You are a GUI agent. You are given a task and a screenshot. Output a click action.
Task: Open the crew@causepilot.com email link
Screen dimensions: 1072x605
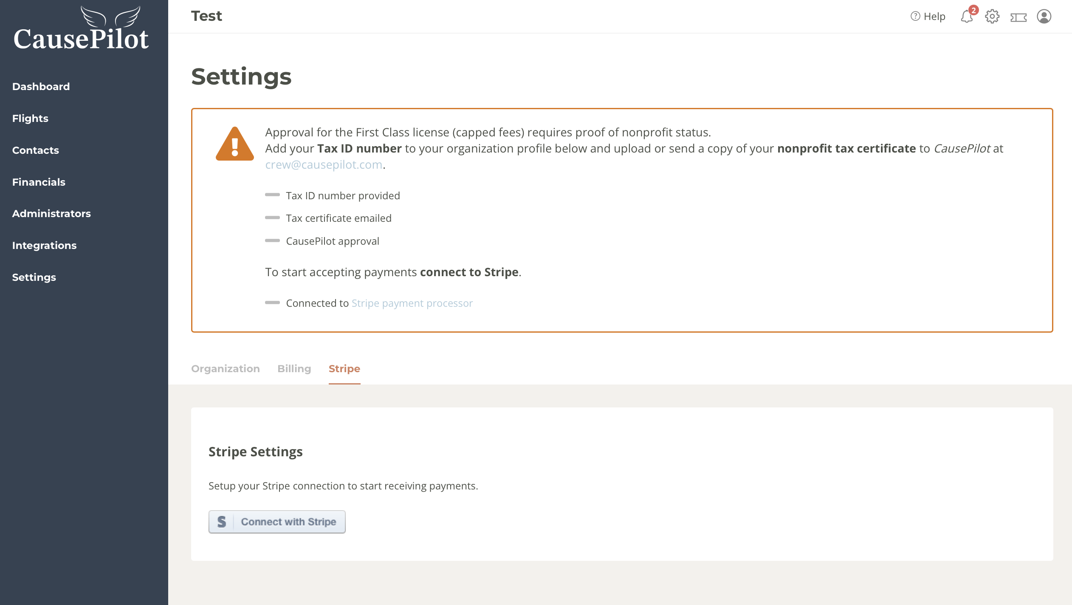[324, 165]
